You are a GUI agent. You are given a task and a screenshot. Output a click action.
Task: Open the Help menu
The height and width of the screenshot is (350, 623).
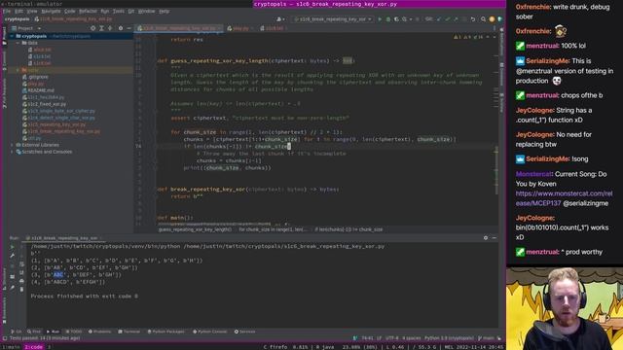[x=165, y=11]
